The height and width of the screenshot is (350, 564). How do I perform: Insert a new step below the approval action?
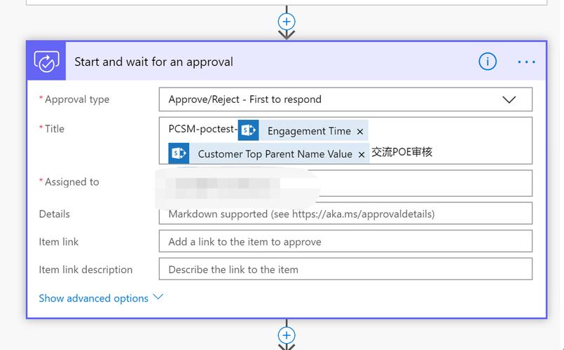click(287, 335)
